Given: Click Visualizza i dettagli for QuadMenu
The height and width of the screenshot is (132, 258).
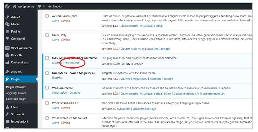Looking at the screenshot, I should click(161, 79).
